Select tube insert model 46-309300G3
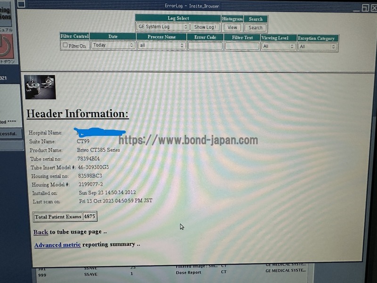 (93, 167)
